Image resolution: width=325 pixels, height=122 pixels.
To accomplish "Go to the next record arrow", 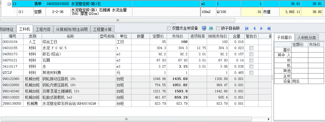I will tap(262, 28).
